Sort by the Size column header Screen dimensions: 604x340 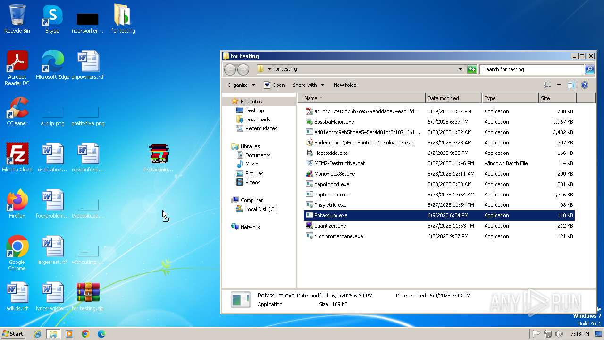click(557, 98)
